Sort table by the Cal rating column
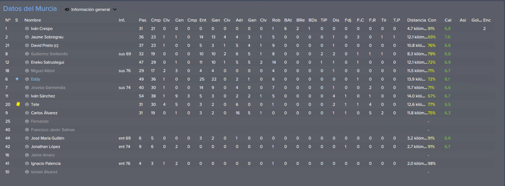Screen dimensions: 505x186 pyautogui.click(x=448, y=20)
